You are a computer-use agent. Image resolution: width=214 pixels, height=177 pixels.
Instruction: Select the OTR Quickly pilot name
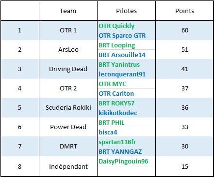pyautogui.click(x=116, y=26)
